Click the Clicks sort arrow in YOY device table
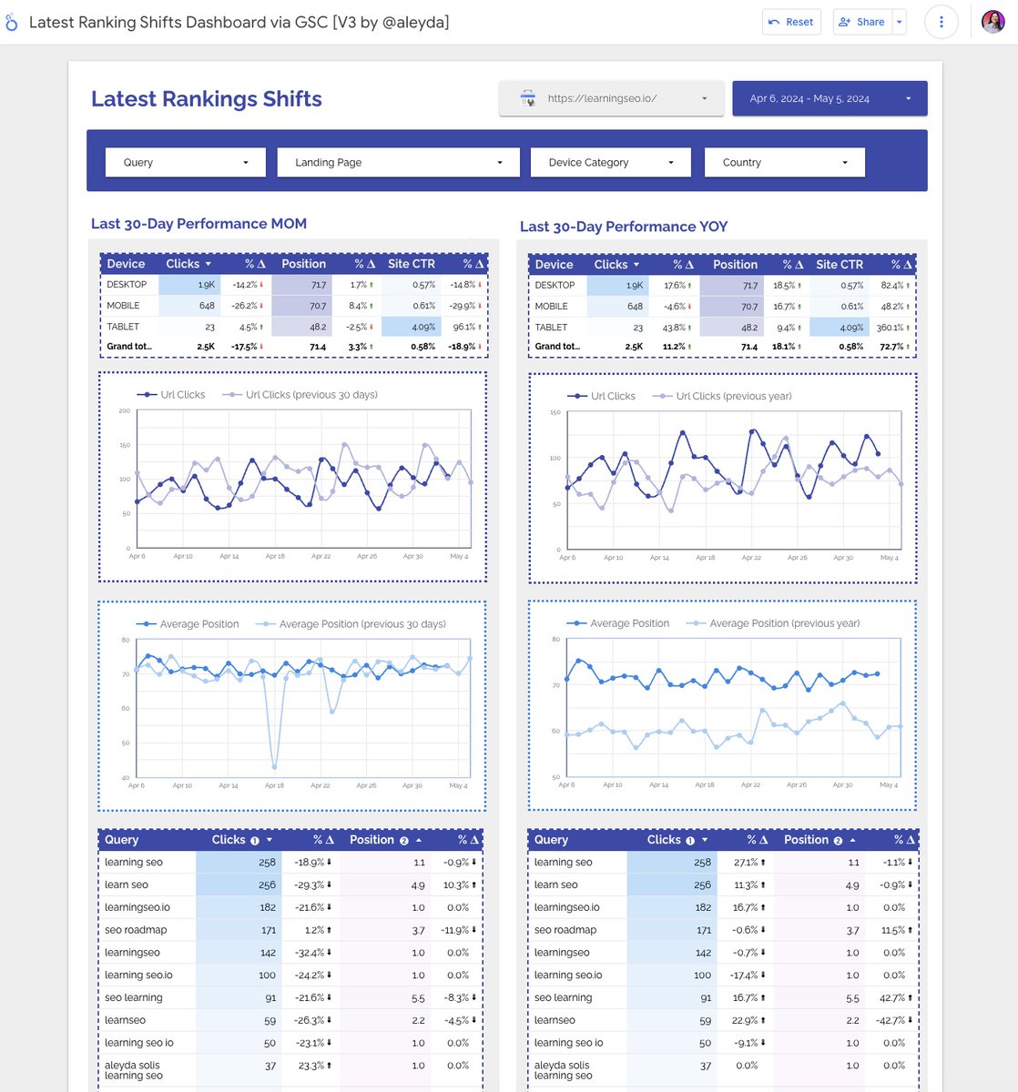Screen dimensions: 1018x1092 coord(636,265)
